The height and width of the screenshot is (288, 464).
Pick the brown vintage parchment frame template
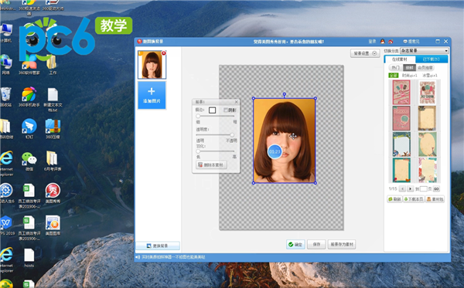tap(428, 118)
